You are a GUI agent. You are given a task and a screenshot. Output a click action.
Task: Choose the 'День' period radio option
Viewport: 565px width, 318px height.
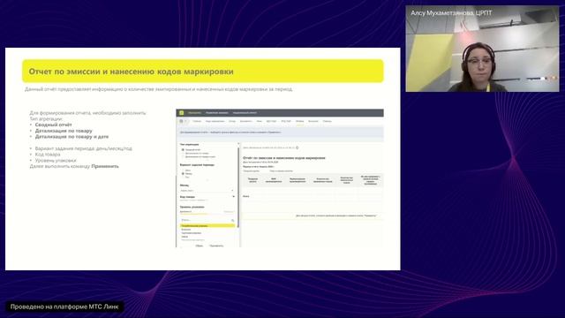click(x=183, y=170)
